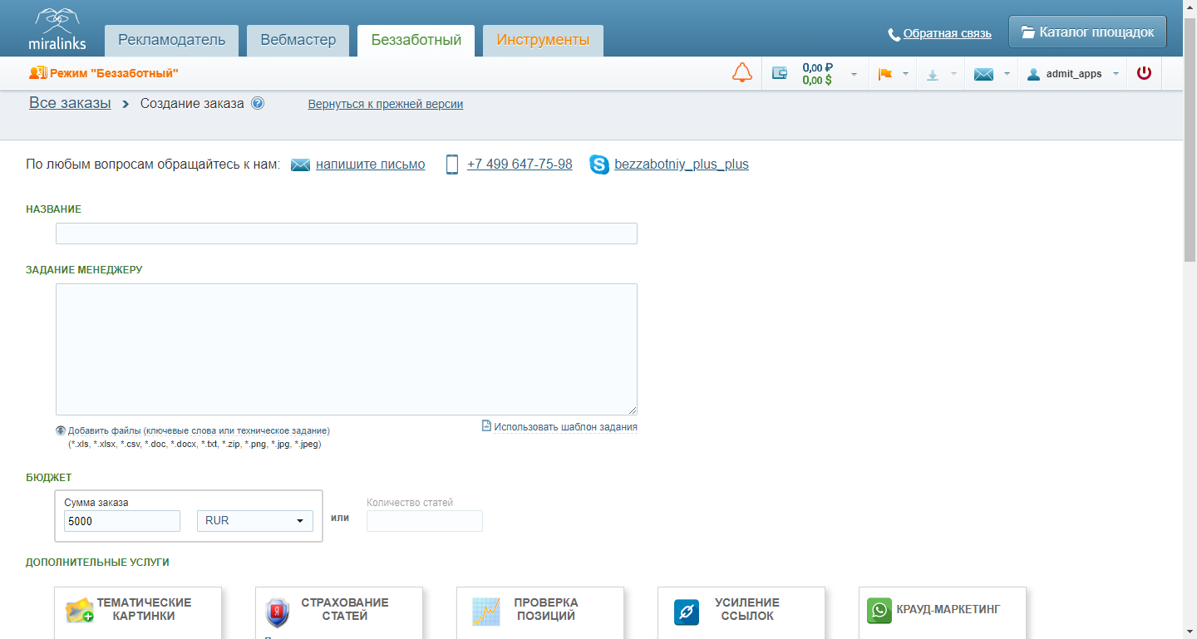Open the 'Каталог площадок' button
Image resolution: width=1197 pixels, height=639 pixels.
pyautogui.click(x=1087, y=32)
